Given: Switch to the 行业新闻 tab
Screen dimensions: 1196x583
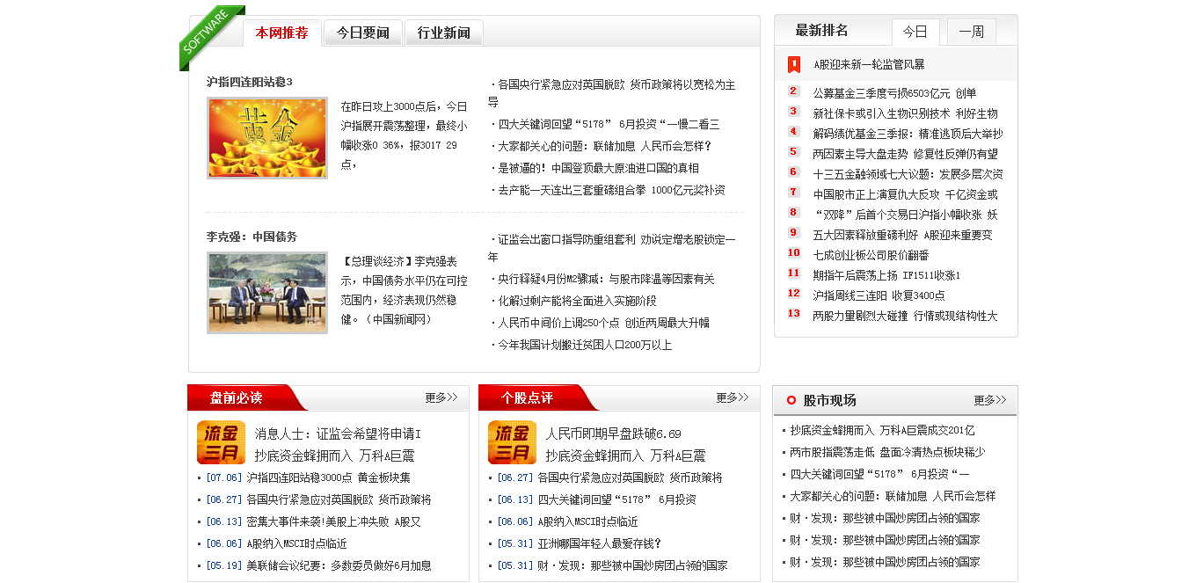Looking at the screenshot, I should coord(443,33).
